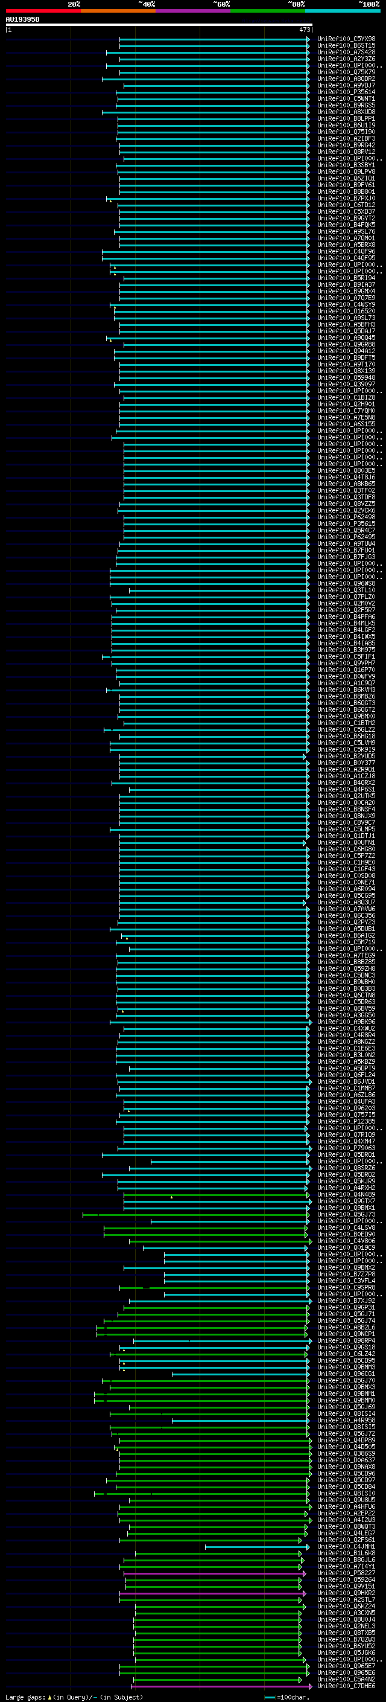
Task: Select hit label UniRef100_Q2NEL3
Action: click(346, 1626)
